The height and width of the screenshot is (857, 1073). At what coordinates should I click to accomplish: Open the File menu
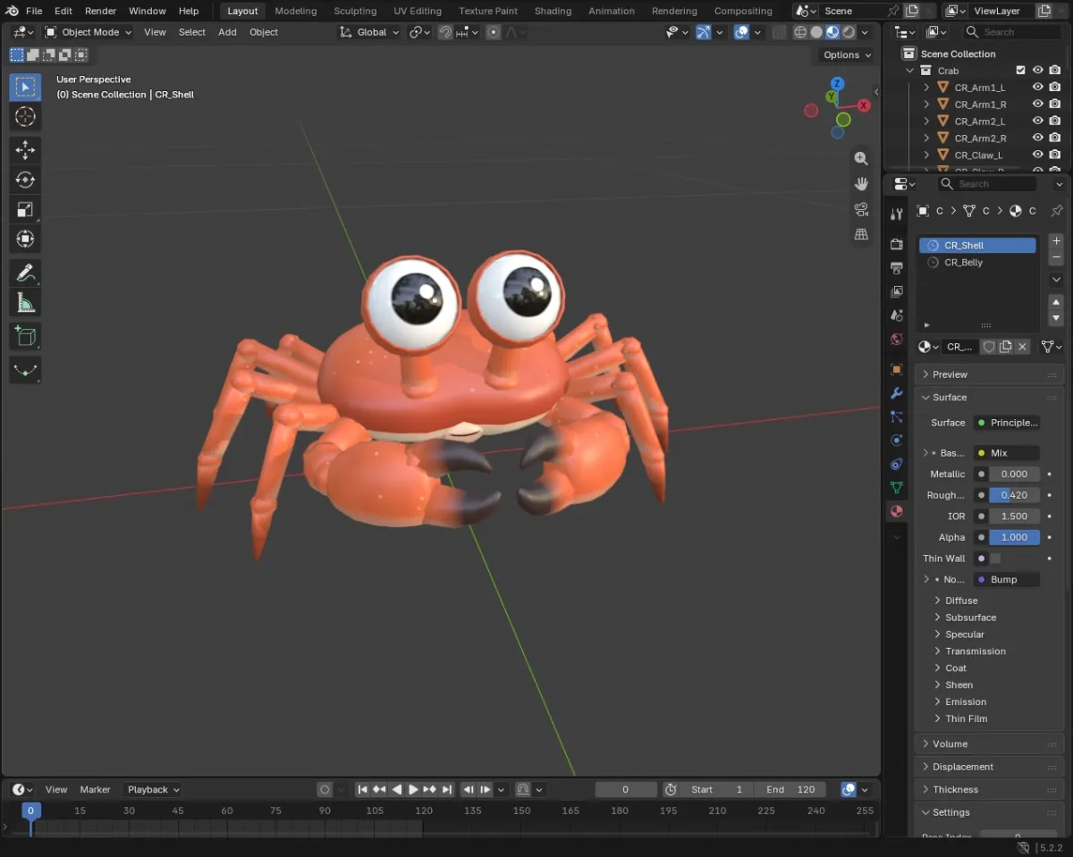[x=34, y=11]
